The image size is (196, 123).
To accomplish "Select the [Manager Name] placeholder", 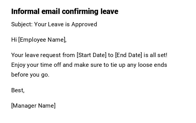I will tap(33, 106).
